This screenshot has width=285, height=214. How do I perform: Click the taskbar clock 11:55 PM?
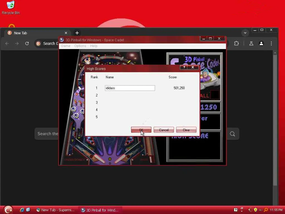click(276, 210)
